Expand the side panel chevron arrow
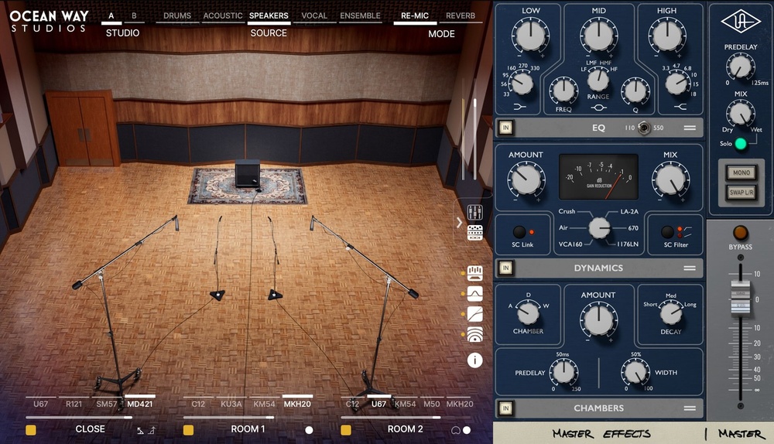 (459, 223)
